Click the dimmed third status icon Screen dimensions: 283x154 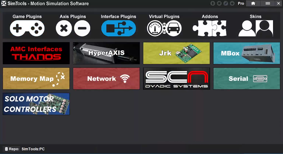click(x=226, y=3)
